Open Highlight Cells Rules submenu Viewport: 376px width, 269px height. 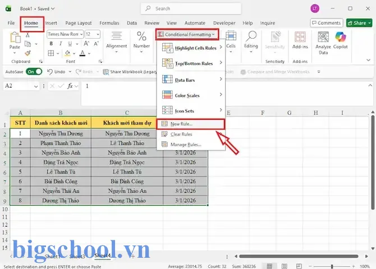(x=192, y=48)
